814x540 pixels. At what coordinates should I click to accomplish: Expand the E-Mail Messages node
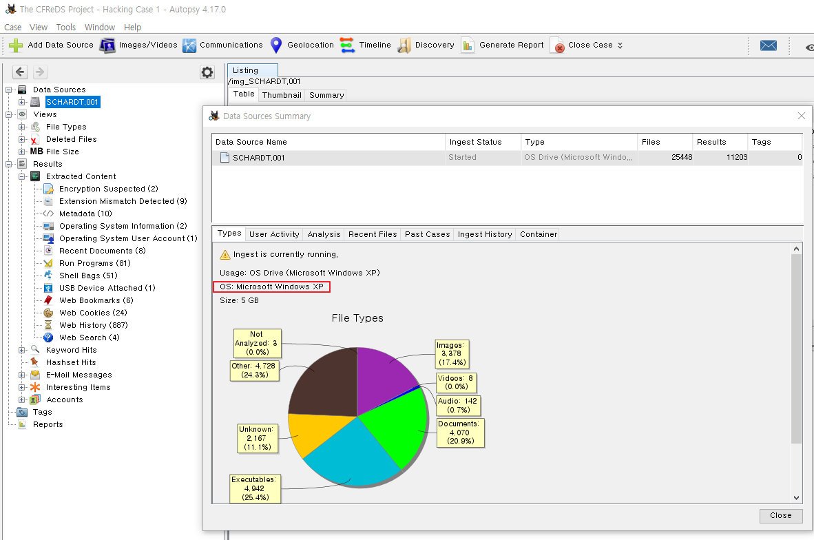[22, 375]
